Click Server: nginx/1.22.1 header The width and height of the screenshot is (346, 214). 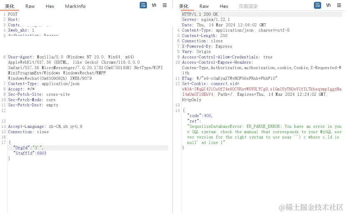[x=206, y=20]
